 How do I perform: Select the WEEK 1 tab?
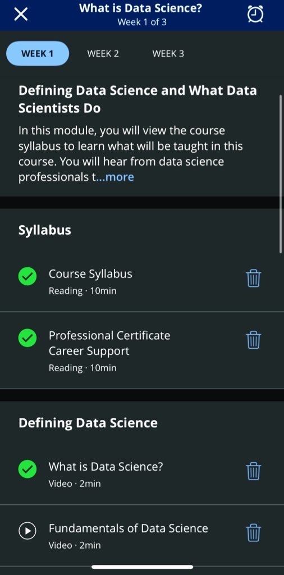click(38, 53)
